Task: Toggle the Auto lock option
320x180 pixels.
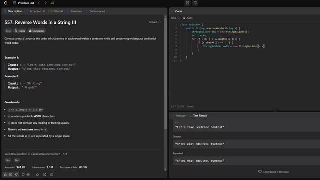Action: pyautogui.click(x=188, y=18)
